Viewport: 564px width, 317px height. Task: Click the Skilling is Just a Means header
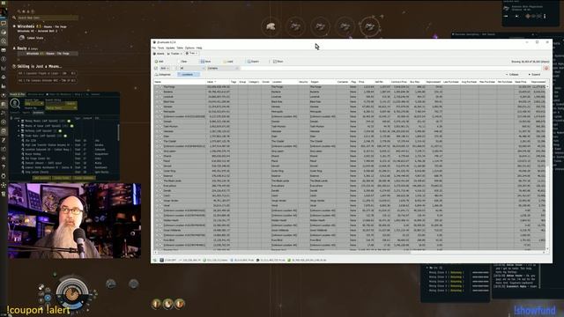(x=40, y=67)
